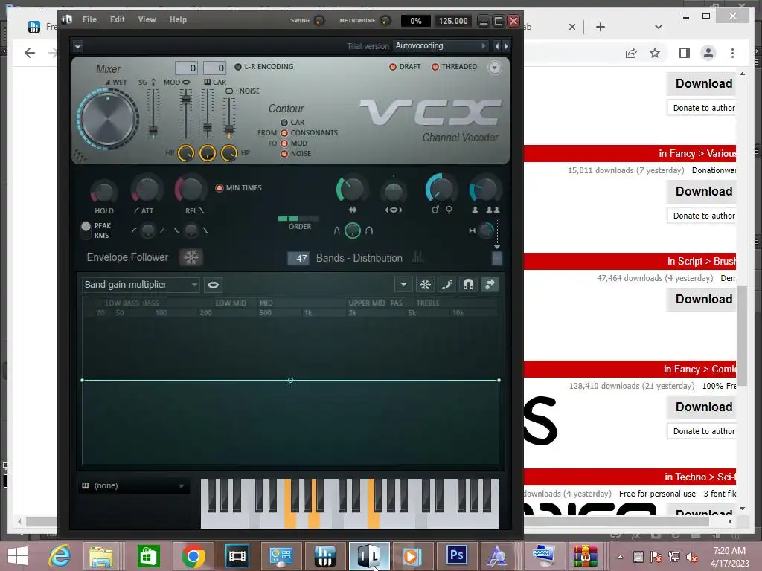Click Download under 15,011 downloads entry

point(701,191)
